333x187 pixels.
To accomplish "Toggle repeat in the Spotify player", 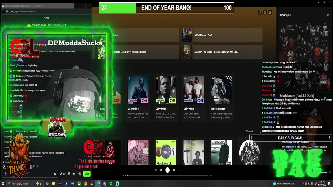I will 179,170.
